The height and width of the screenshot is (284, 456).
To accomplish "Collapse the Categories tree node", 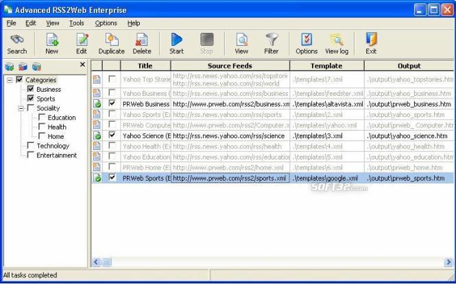I will coord(10,80).
